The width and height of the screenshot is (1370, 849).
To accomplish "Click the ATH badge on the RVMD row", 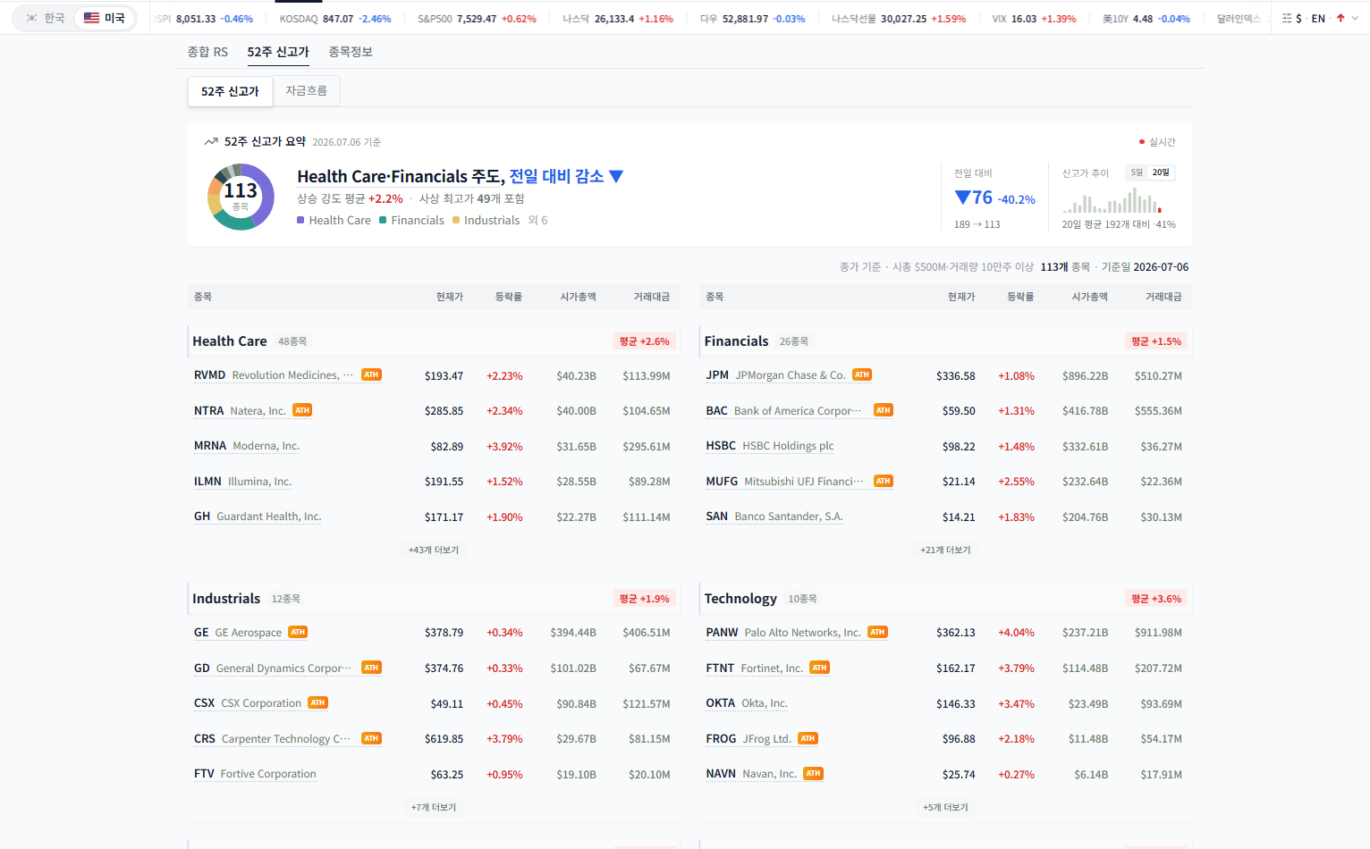I will point(371,374).
